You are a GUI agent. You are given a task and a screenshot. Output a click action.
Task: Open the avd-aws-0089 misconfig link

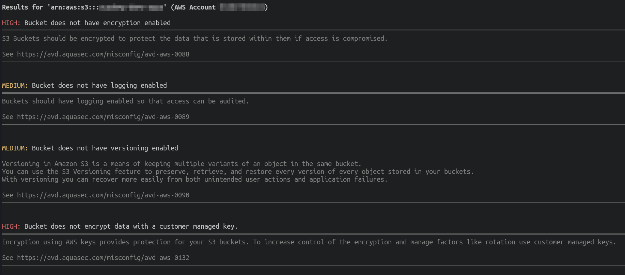[103, 117]
